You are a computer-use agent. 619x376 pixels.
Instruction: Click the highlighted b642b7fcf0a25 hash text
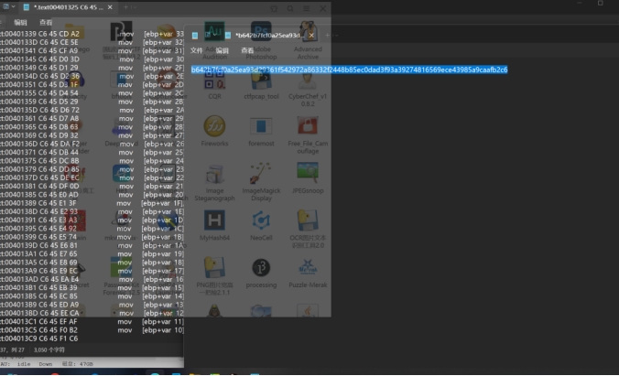pos(348,70)
